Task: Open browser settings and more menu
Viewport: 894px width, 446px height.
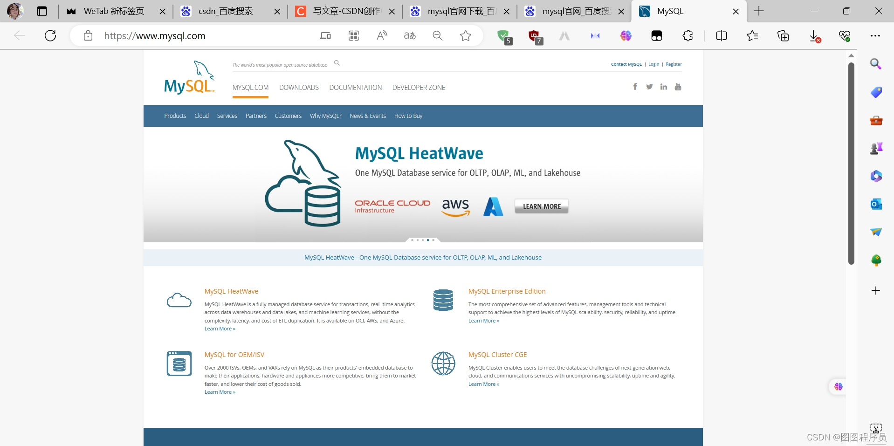Action: point(875,36)
